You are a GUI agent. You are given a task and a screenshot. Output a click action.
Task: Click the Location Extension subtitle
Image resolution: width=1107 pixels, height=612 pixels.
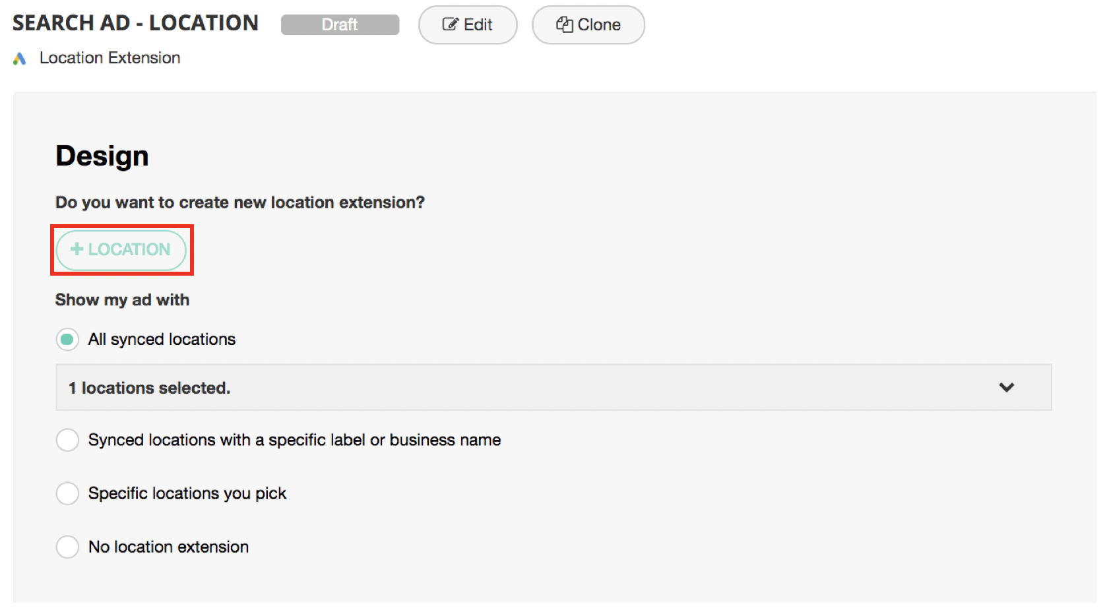110,58
